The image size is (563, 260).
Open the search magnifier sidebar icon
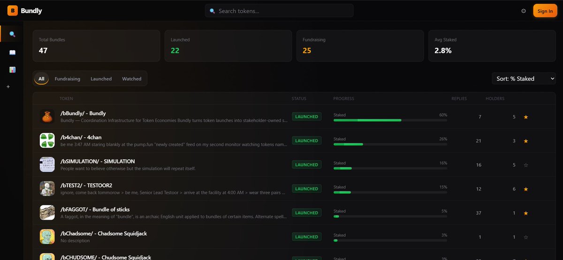(12, 34)
